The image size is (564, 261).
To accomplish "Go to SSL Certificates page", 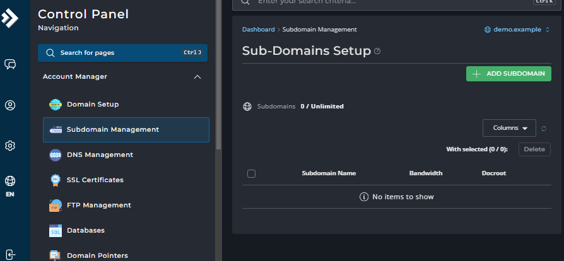I will coord(95,180).
